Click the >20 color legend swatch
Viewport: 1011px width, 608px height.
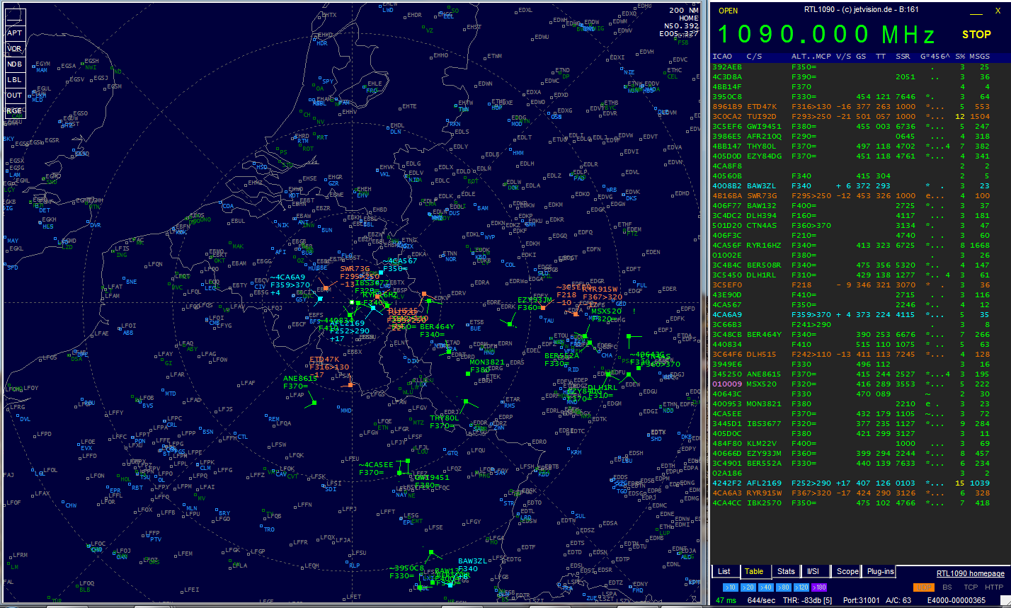click(x=748, y=587)
